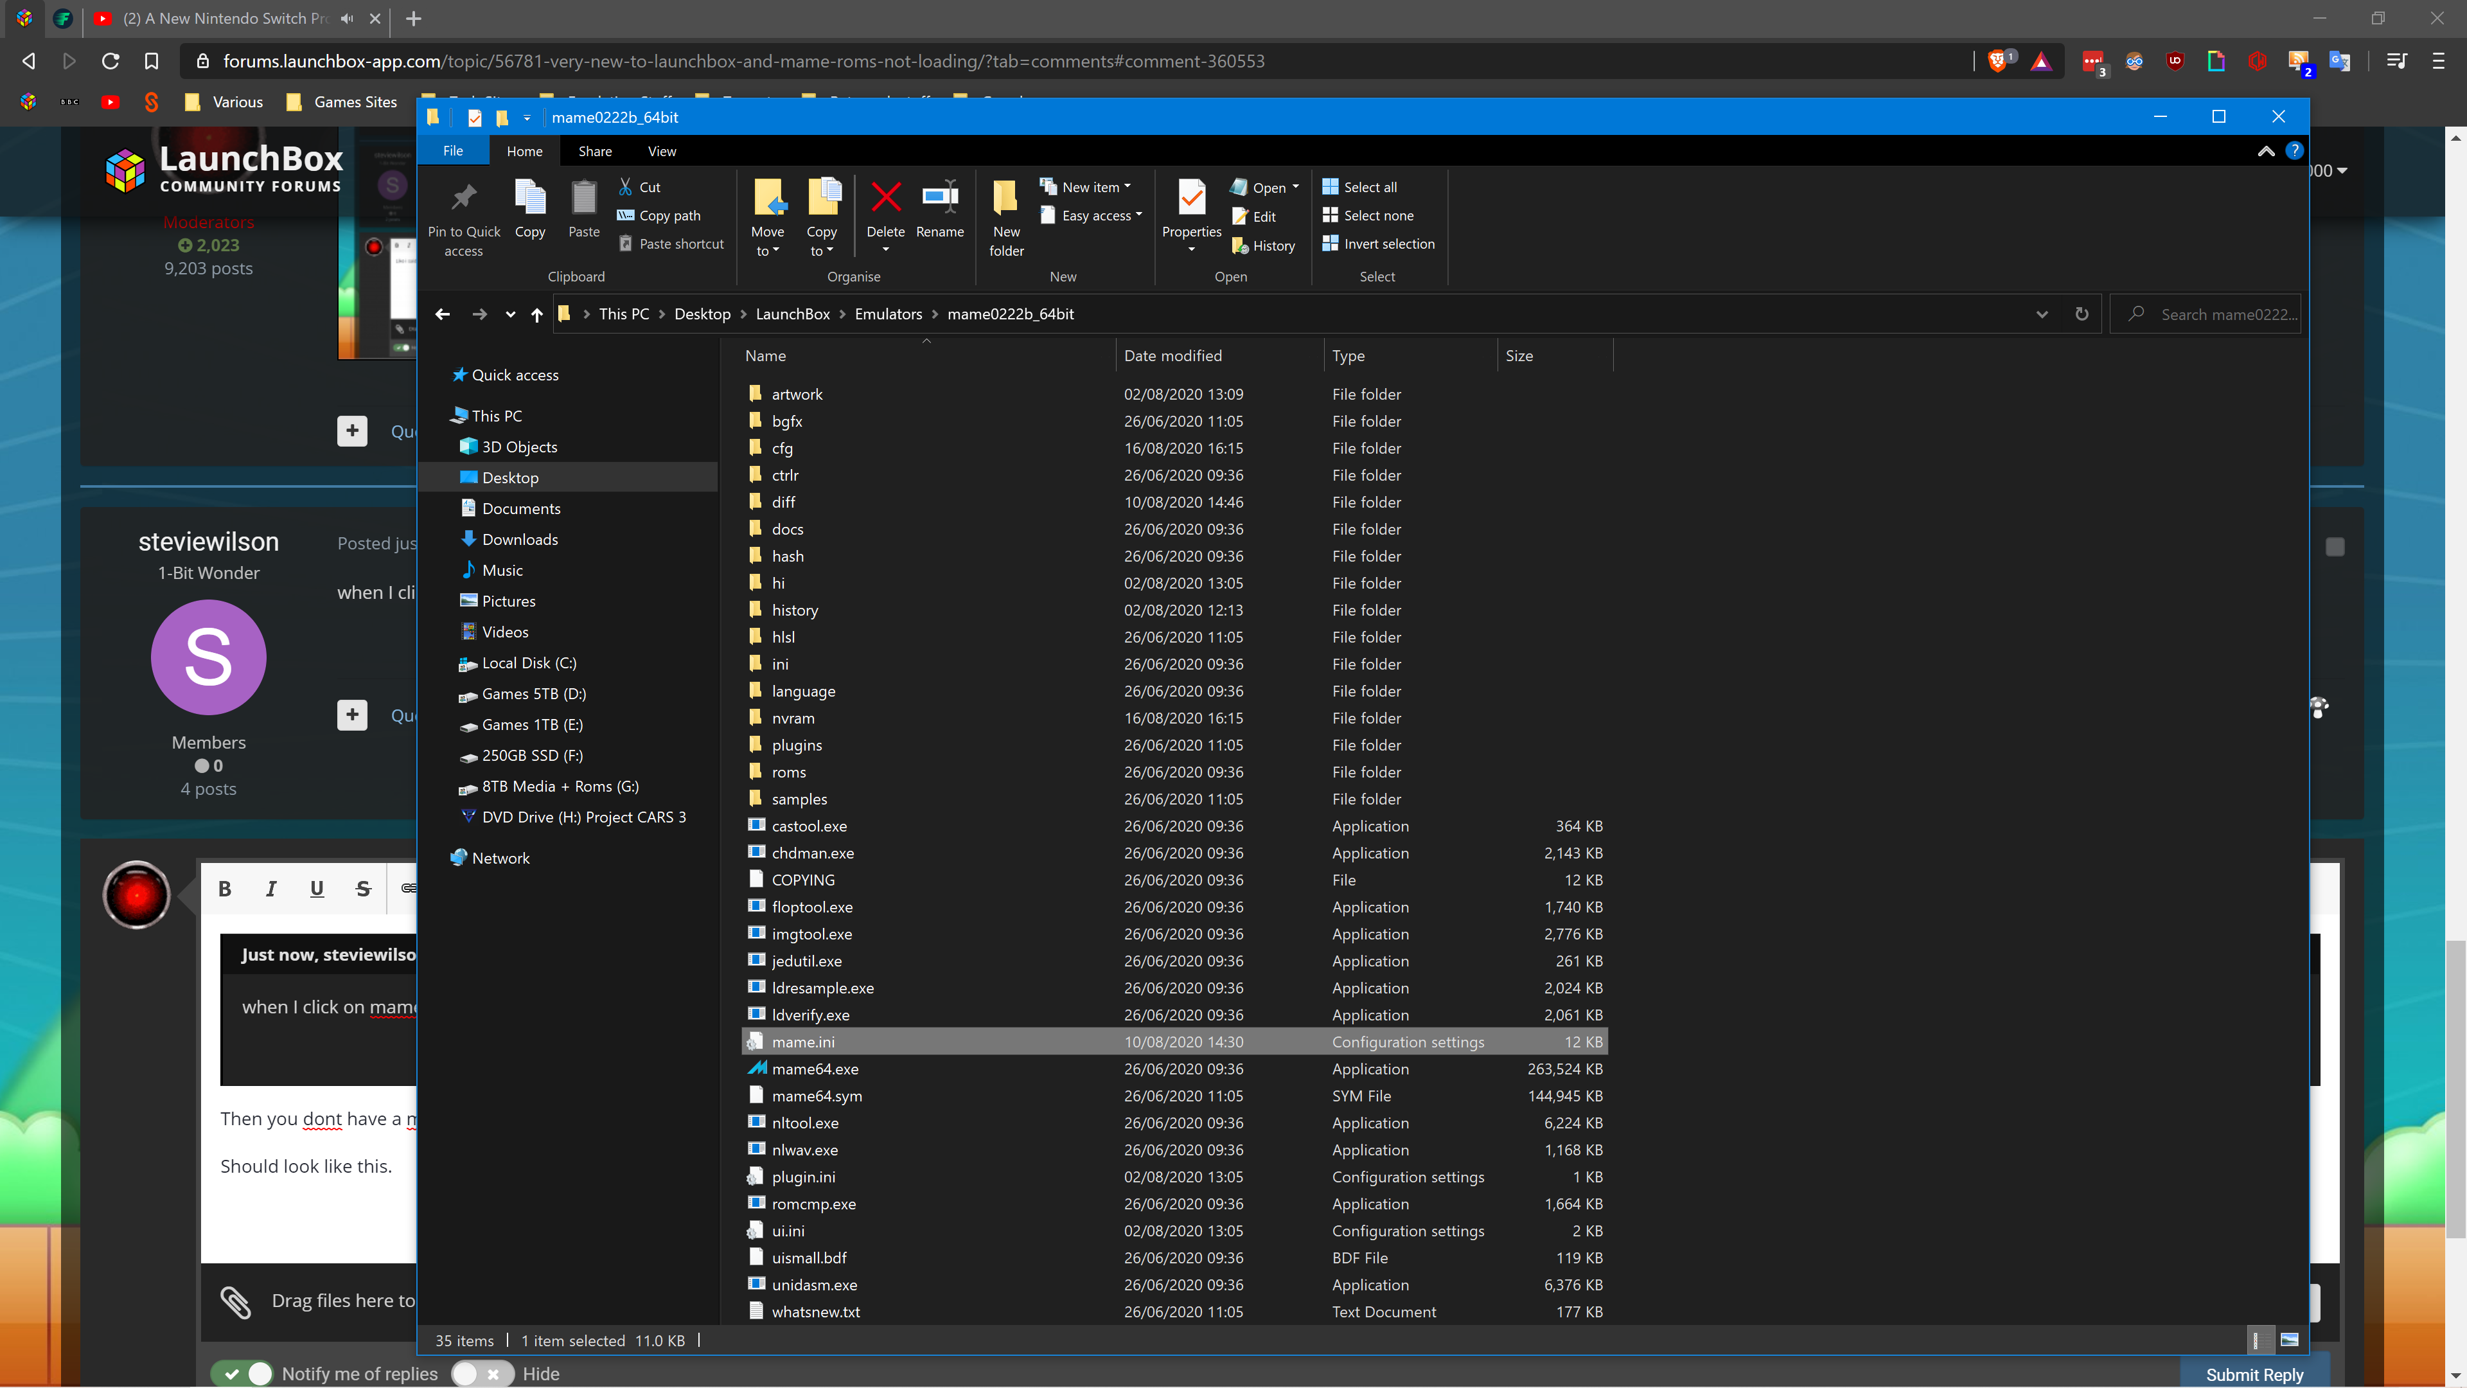Click Bold button in reply editor
Viewport: 2467px width, 1388px height.
(225, 889)
